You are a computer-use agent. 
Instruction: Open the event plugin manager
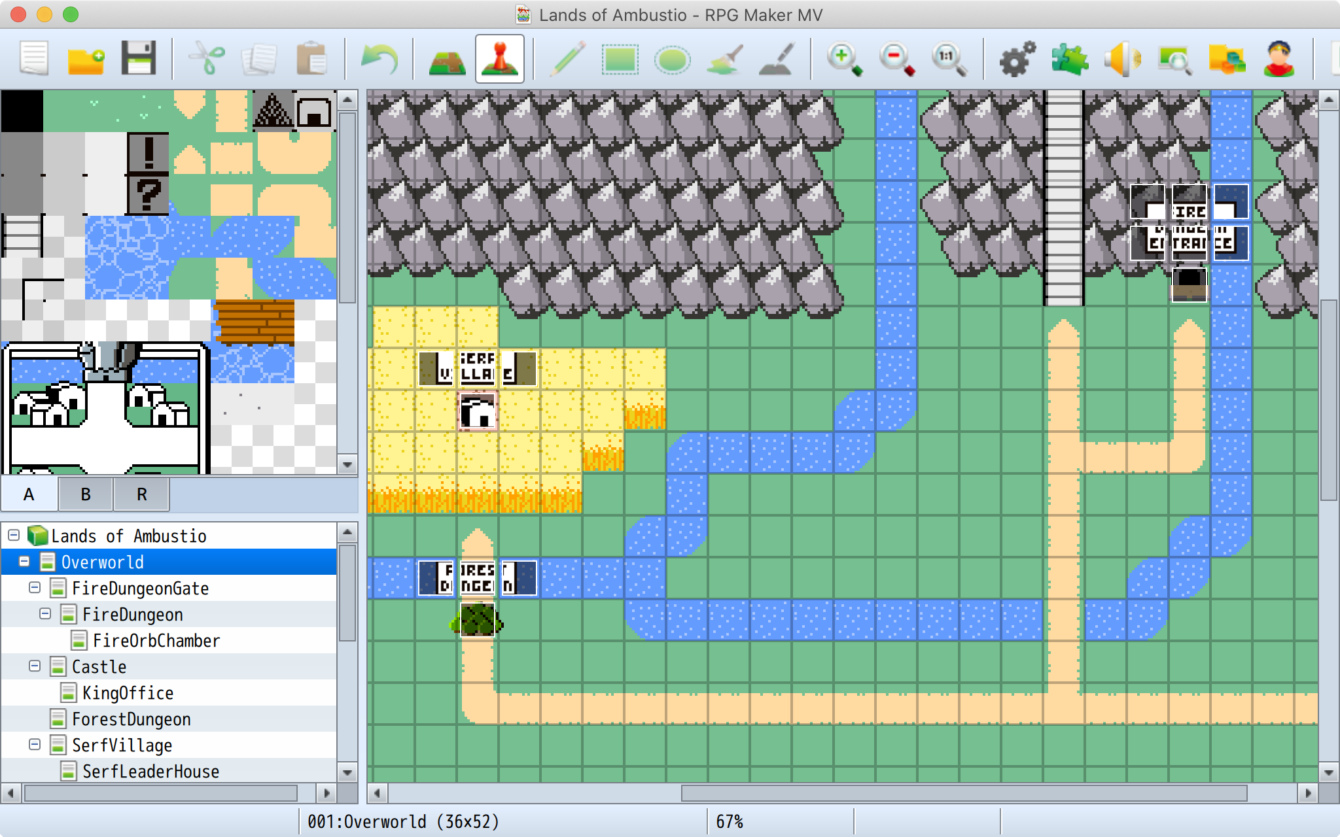tap(1070, 61)
